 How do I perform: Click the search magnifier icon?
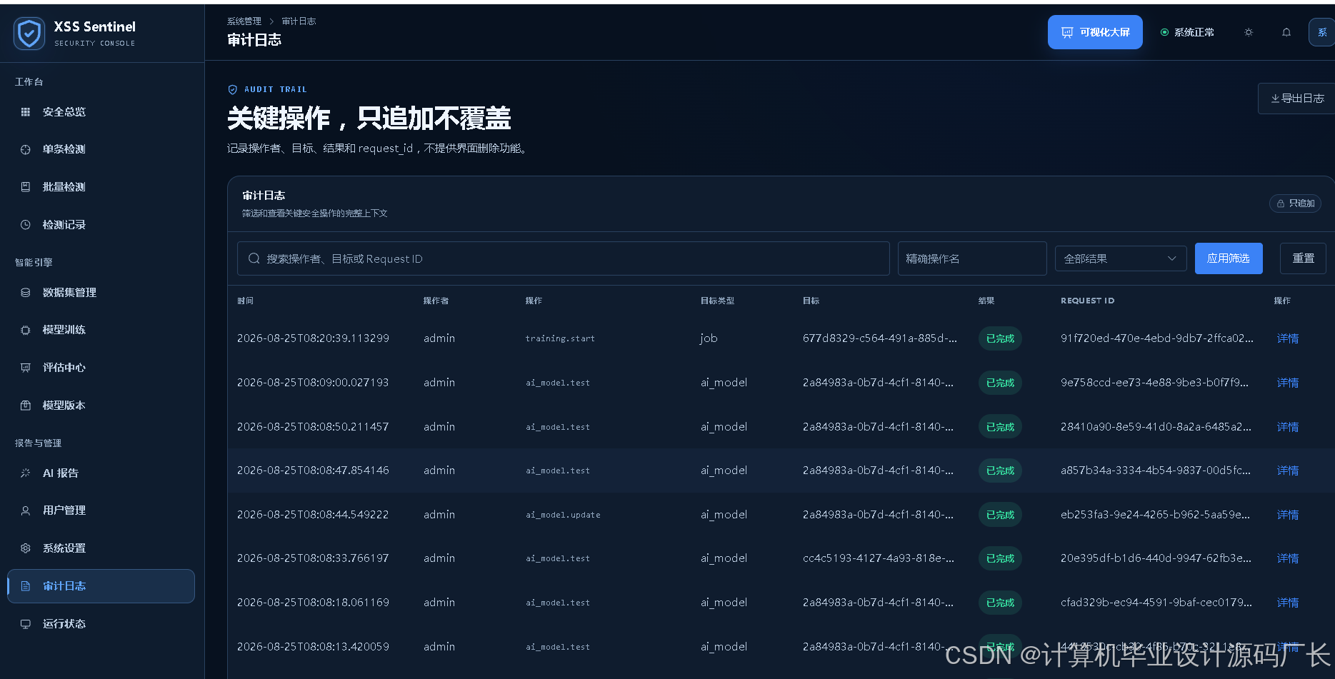coord(254,258)
